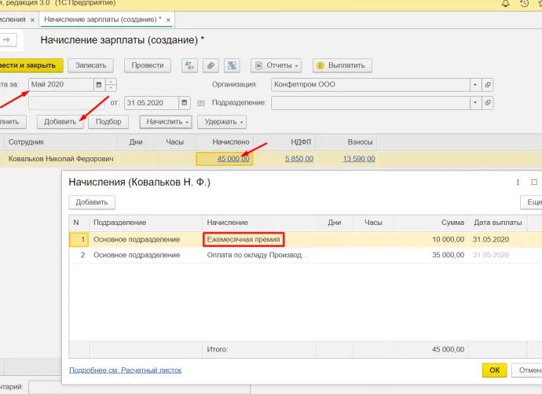Click the Дата выплаты column header
542x394 pixels.
[498, 223]
